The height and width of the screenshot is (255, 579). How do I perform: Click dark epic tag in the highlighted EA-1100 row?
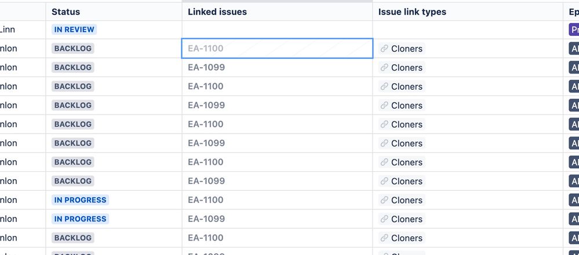click(x=574, y=49)
